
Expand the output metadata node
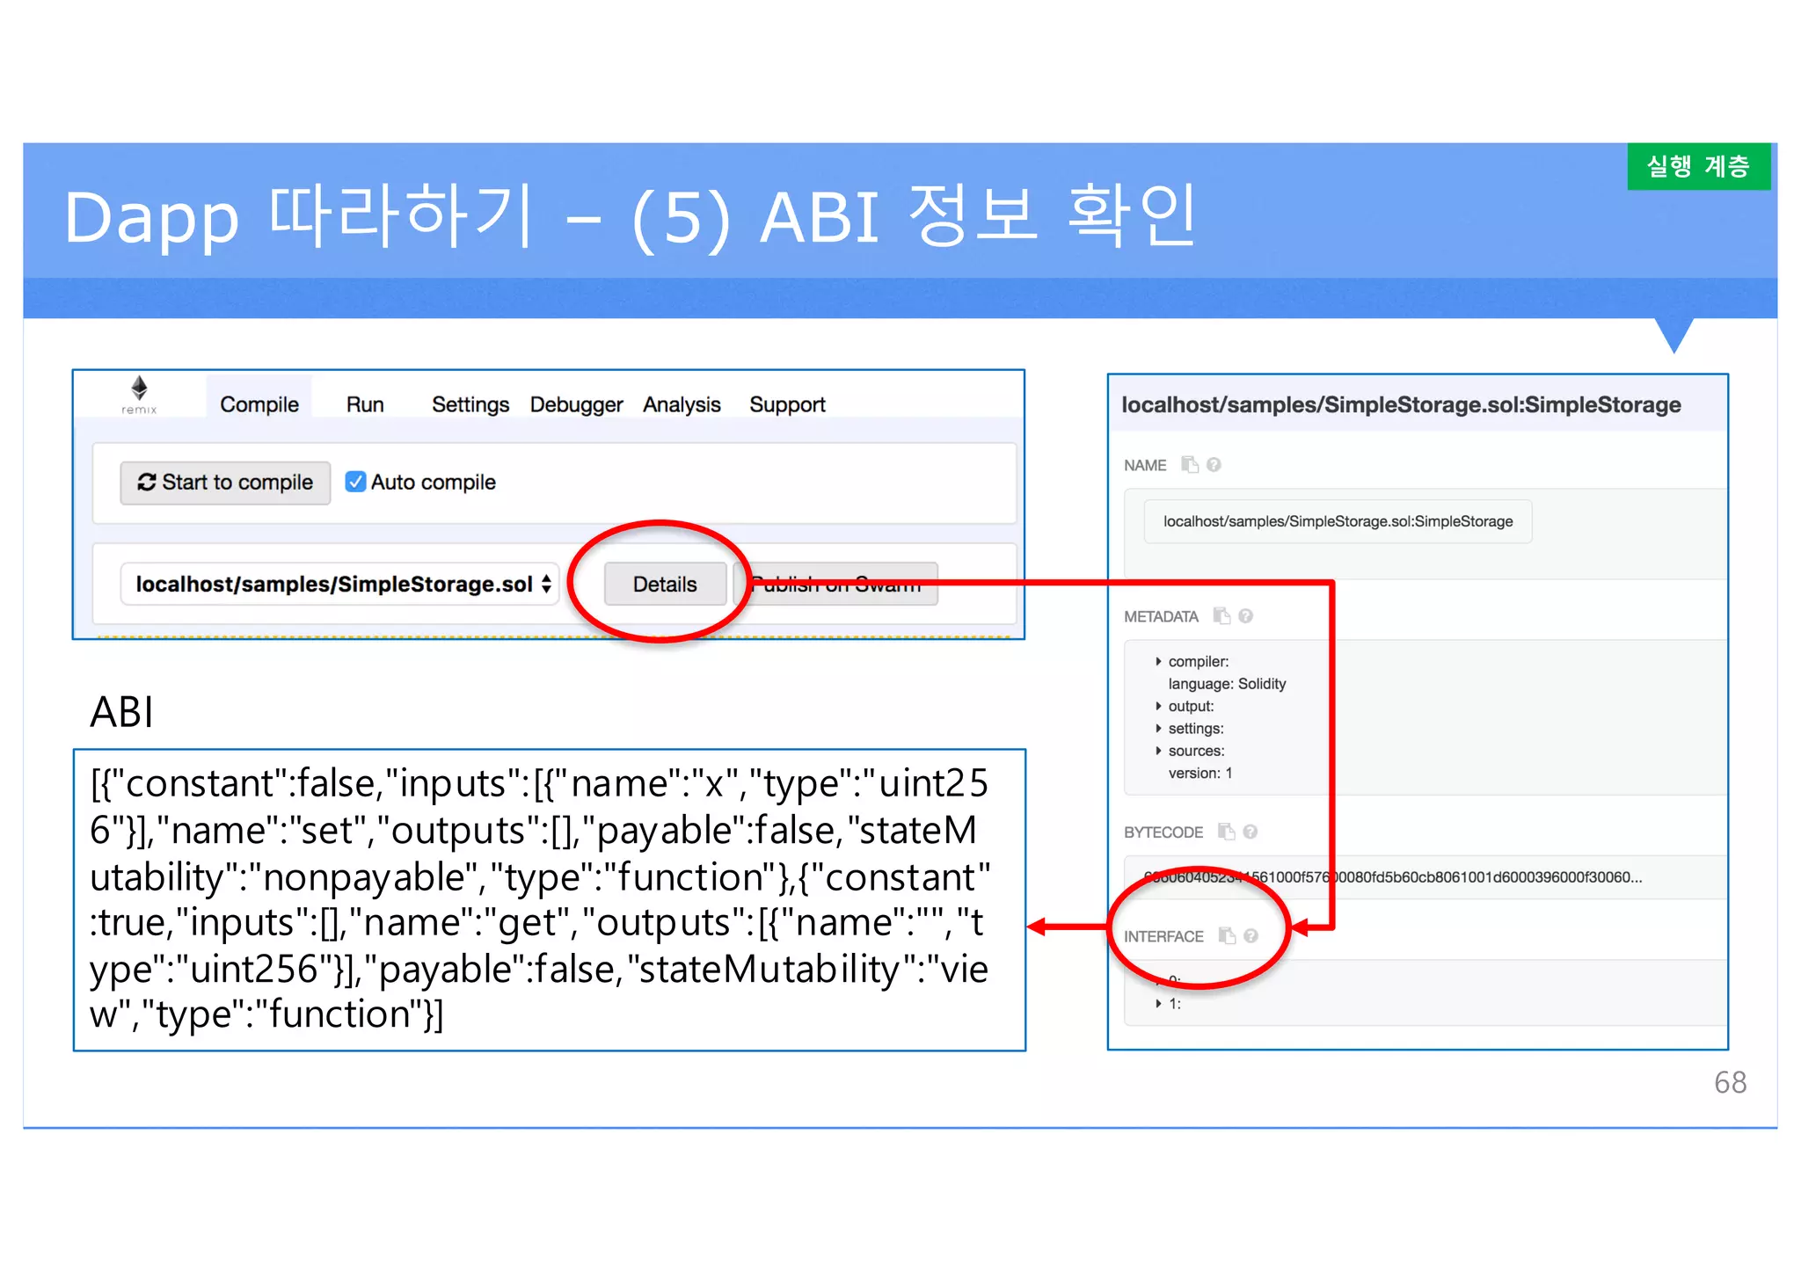point(1158,706)
